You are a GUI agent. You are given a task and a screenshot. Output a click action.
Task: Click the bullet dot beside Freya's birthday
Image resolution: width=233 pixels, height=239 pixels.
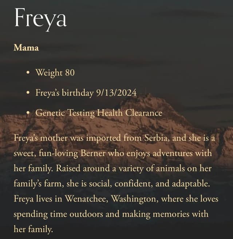(x=28, y=93)
